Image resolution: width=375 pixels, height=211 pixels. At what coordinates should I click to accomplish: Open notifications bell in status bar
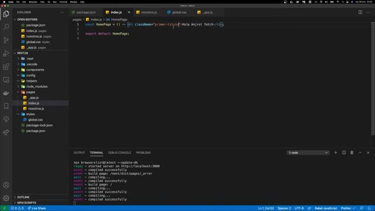click(369, 209)
